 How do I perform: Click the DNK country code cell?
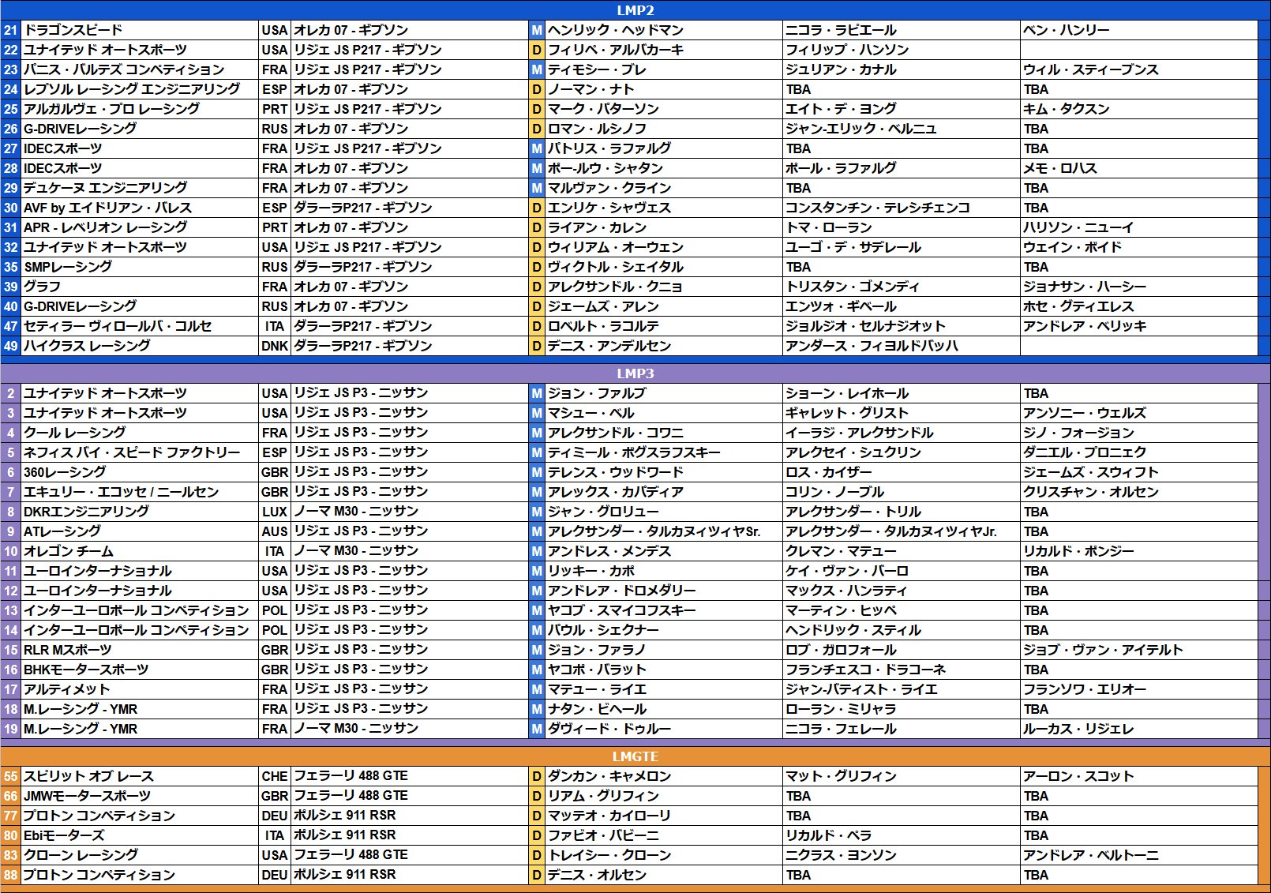coord(275,346)
